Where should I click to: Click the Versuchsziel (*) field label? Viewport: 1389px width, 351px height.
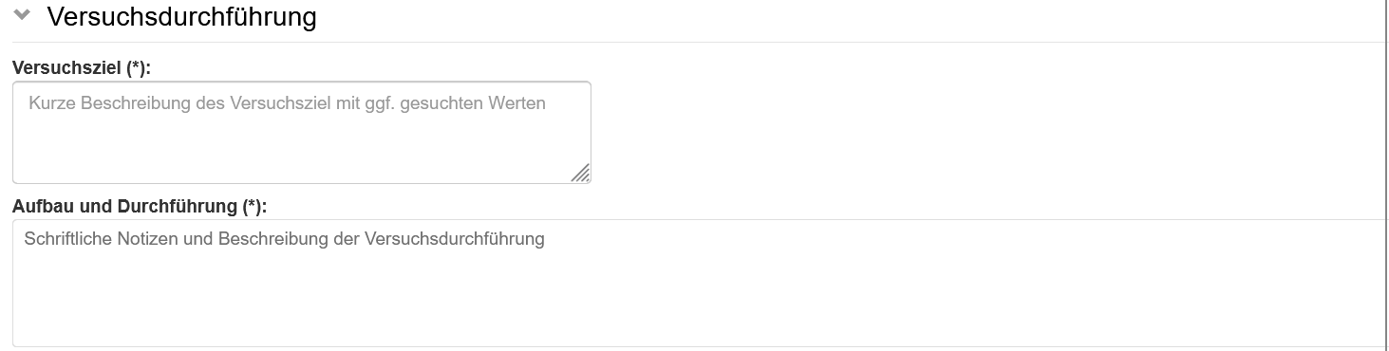(x=82, y=68)
